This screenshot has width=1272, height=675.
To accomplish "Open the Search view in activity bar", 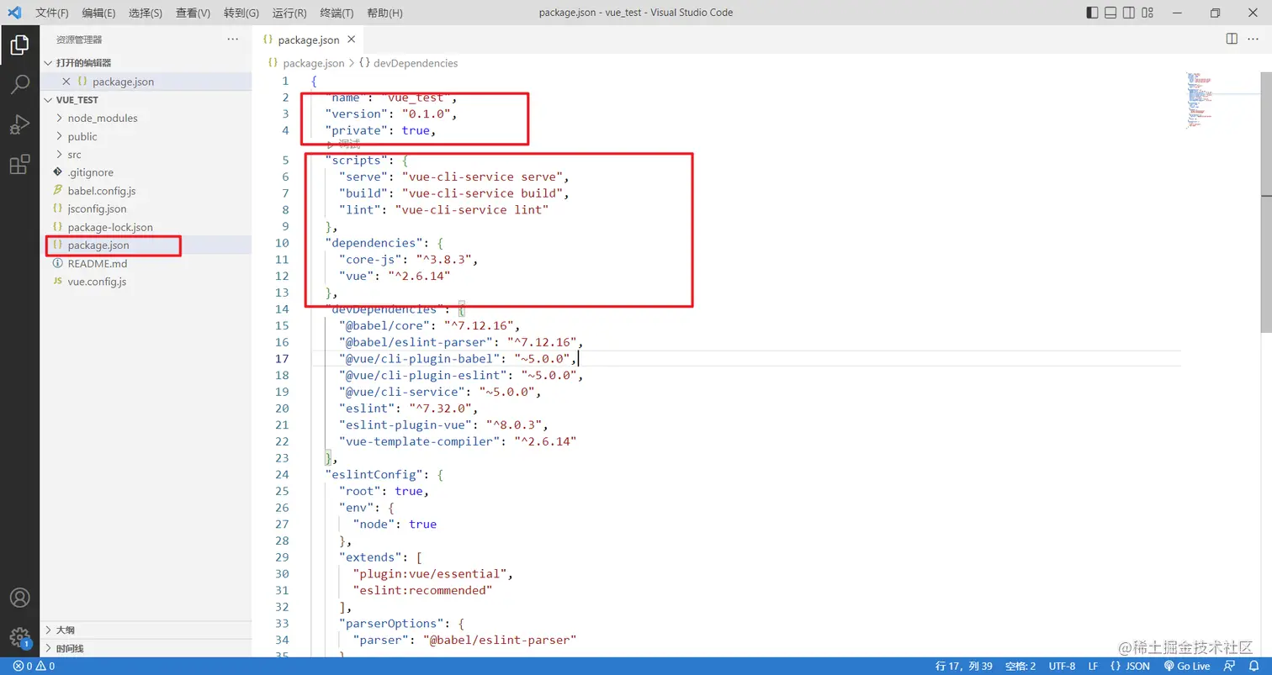I will [x=19, y=84].
